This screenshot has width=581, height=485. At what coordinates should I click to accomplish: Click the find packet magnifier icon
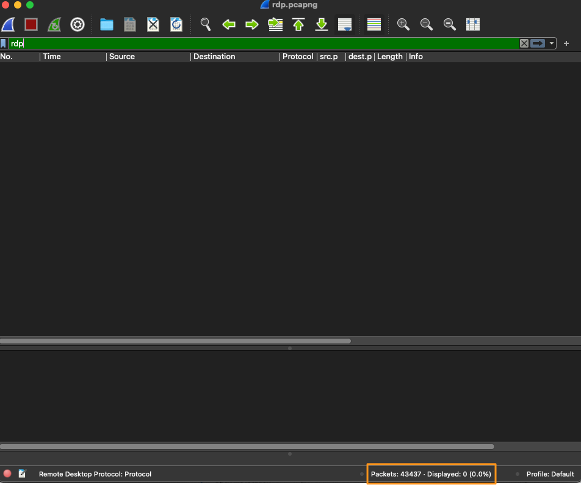(206, 24)
